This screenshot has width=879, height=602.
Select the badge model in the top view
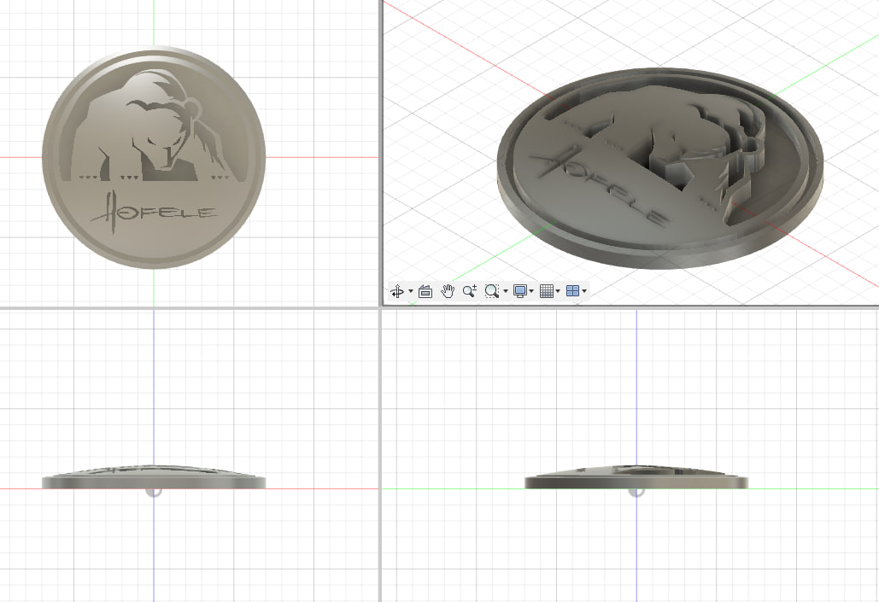coord(154,157)
